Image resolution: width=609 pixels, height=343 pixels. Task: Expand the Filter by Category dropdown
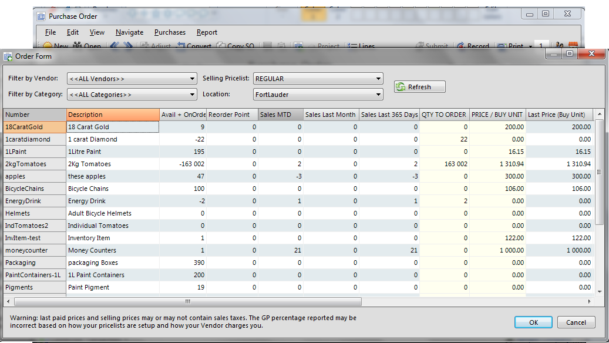coord(132,95)
